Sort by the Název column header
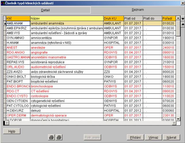 [66, 18]
